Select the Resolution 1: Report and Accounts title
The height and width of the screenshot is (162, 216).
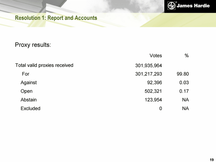coord(56,18)
